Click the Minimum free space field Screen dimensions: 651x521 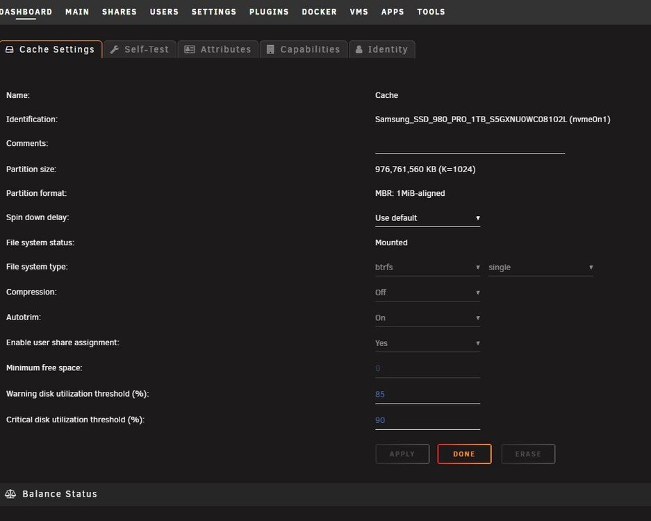(428, 369)
